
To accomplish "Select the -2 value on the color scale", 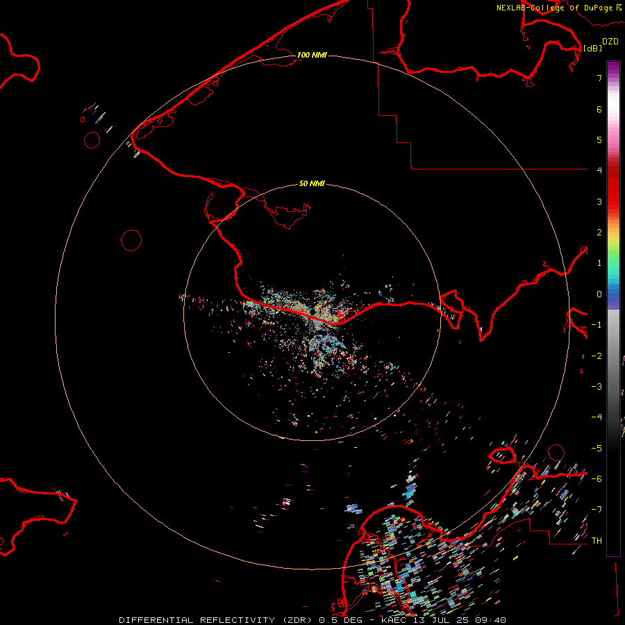I will point(597,356).
